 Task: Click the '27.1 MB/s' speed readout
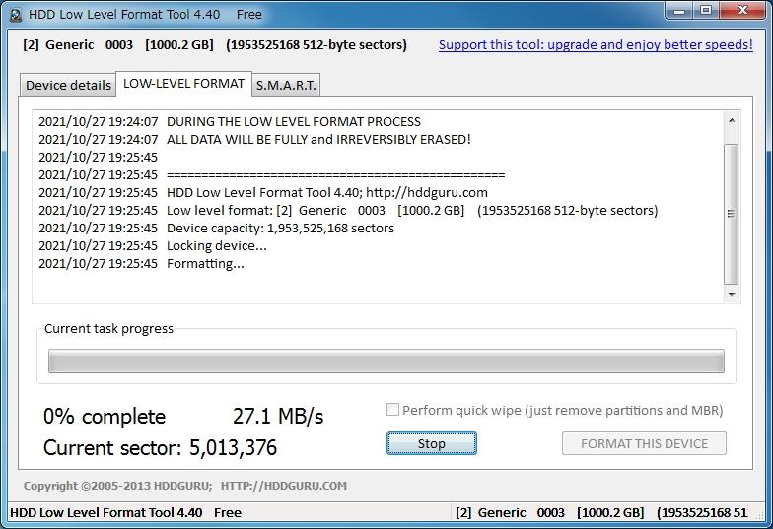click(x=278, y=417)
